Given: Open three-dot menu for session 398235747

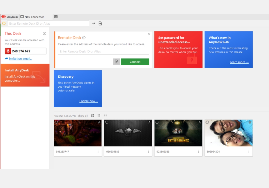Looking at the screenshot, I should click(x=98, y=151).
